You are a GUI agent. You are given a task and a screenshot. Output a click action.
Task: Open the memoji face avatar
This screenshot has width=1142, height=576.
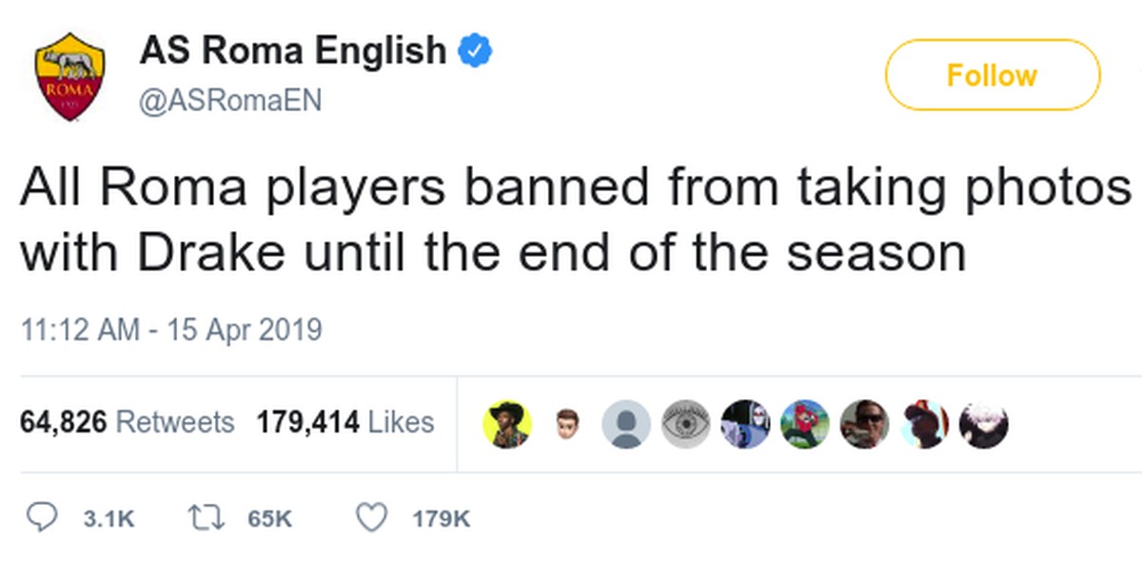tap(567, 424)
